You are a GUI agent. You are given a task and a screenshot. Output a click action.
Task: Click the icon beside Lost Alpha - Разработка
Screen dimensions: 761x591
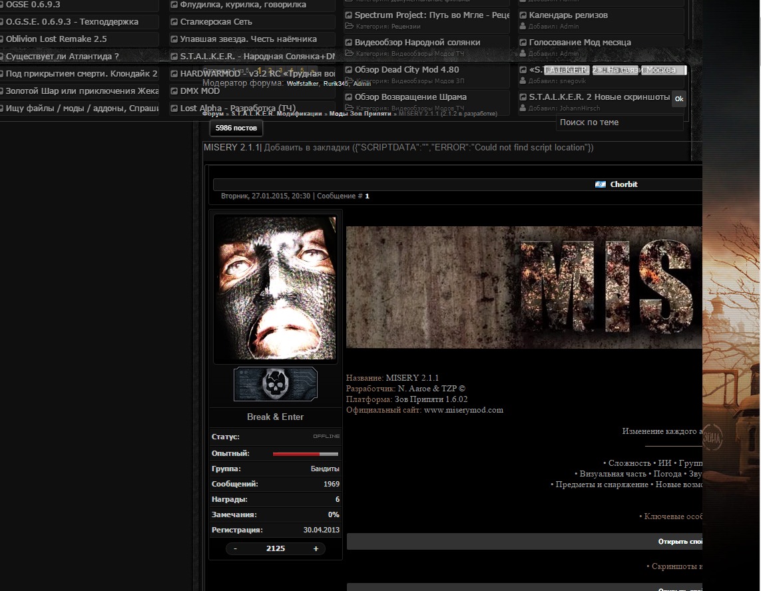[174, 108]
